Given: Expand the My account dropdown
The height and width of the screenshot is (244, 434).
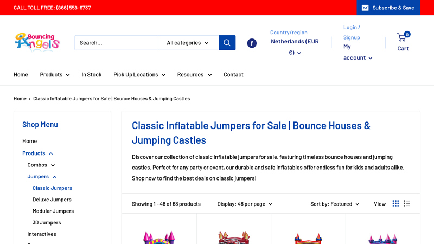Looking at the screenshot, I should tap(358, 52).
